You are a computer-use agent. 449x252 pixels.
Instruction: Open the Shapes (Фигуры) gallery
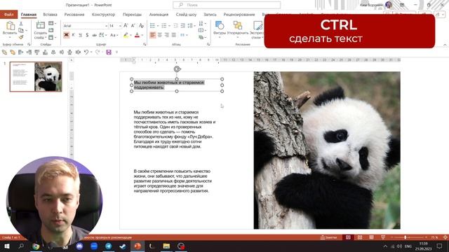click(220, 29)
